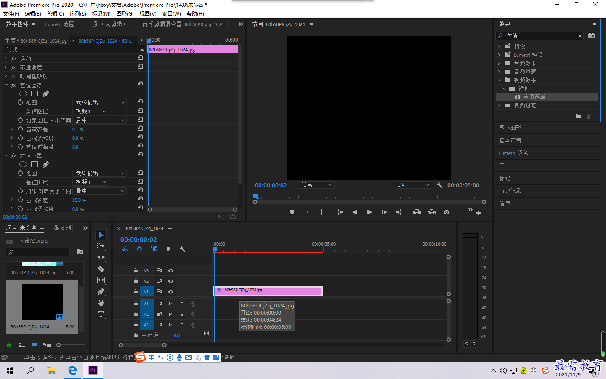The width and height of the screenshot is (606, 379).
Task: Open the Program monitor button editor plus
Action: (478, 213)
